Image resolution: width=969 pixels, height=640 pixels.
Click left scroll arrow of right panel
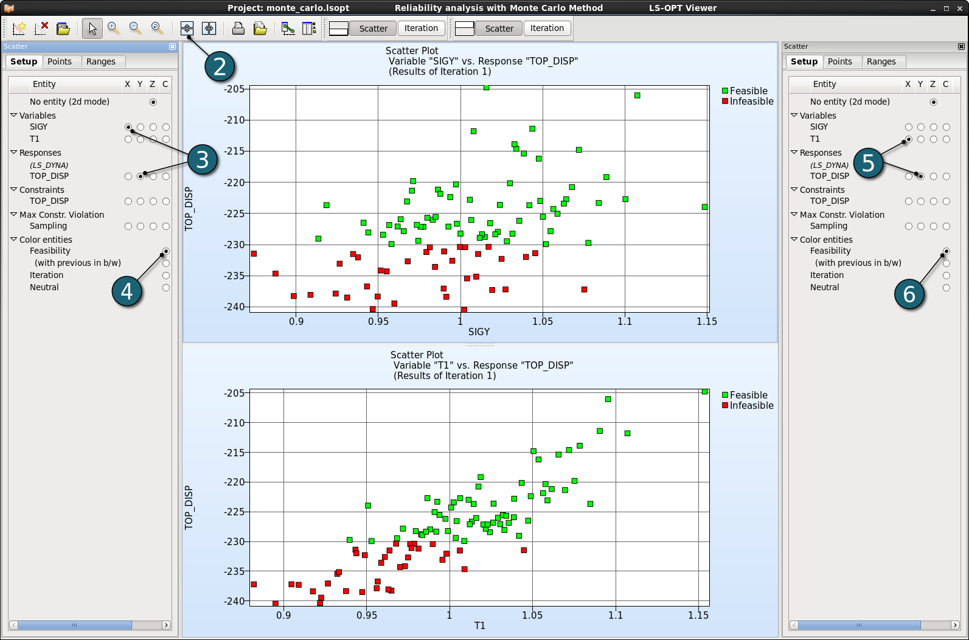[x=794, y=625]
